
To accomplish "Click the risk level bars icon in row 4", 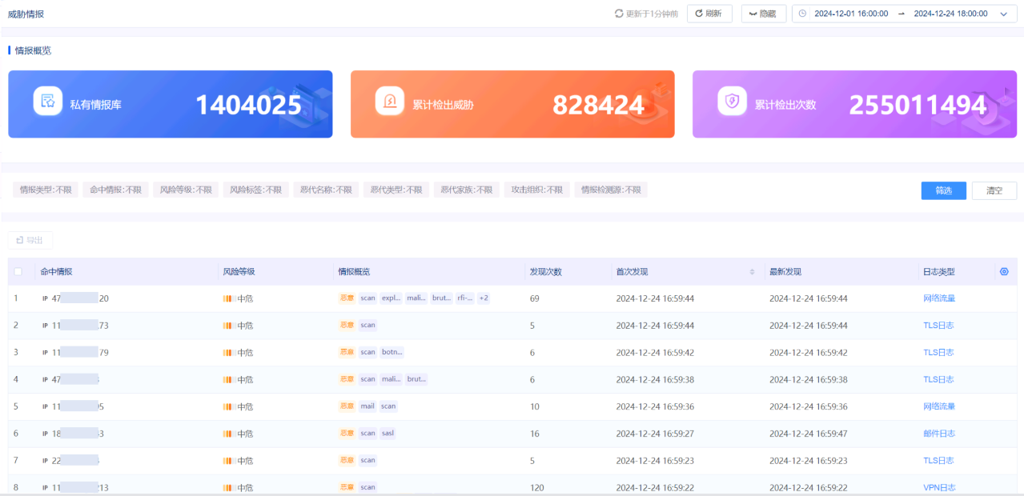I will [x=228, y=380].
